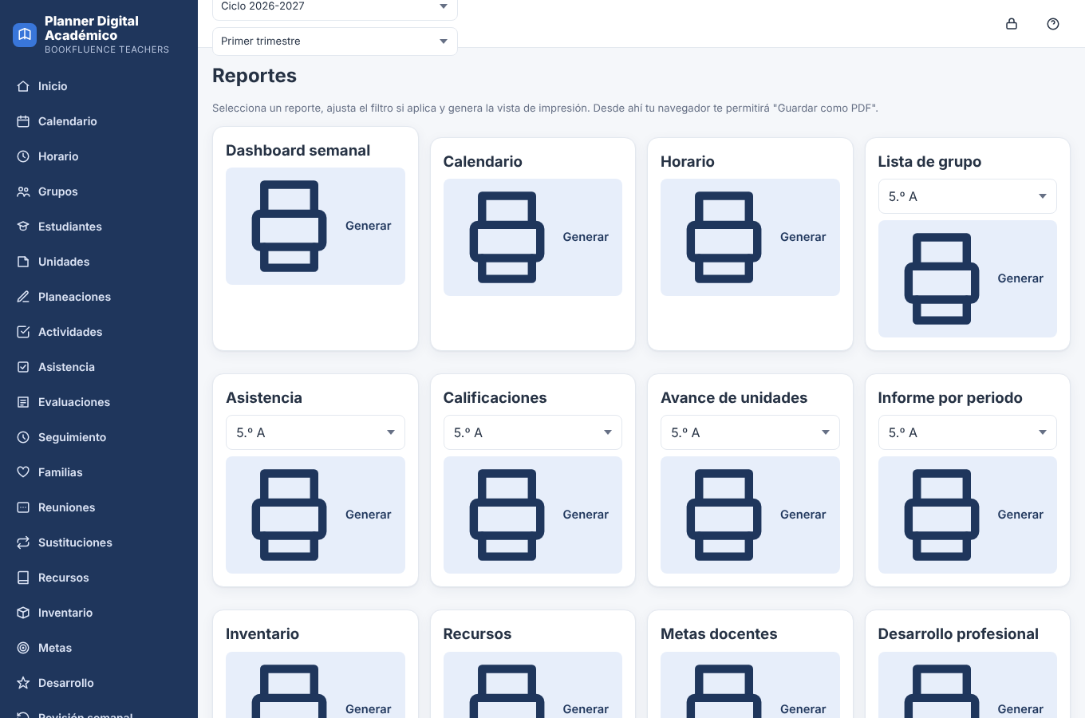
Task: Click the Asistencia checkbox icon in sidebar
Action: pyautogui.click(x=23, y=367)
